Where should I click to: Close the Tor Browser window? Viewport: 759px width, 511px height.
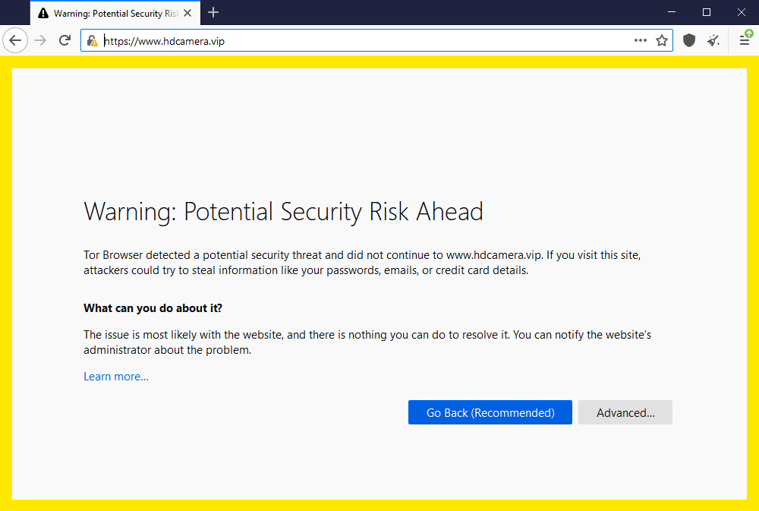(x=741, y=12)
